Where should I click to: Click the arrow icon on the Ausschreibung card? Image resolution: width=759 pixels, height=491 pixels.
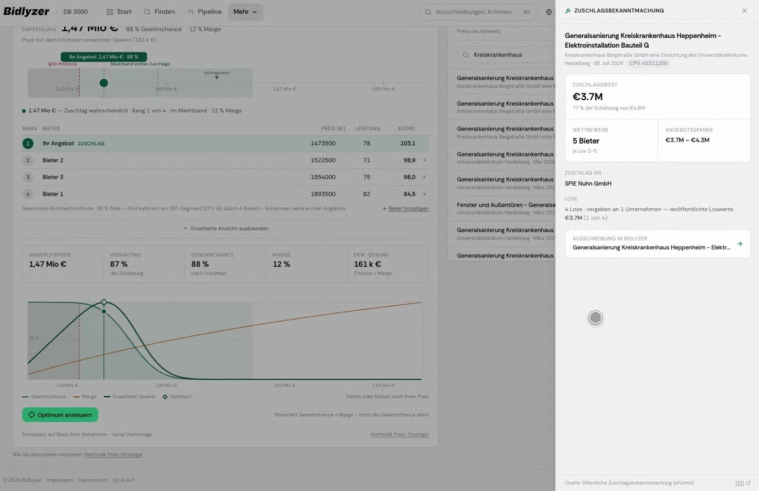[x=740, y=244]
